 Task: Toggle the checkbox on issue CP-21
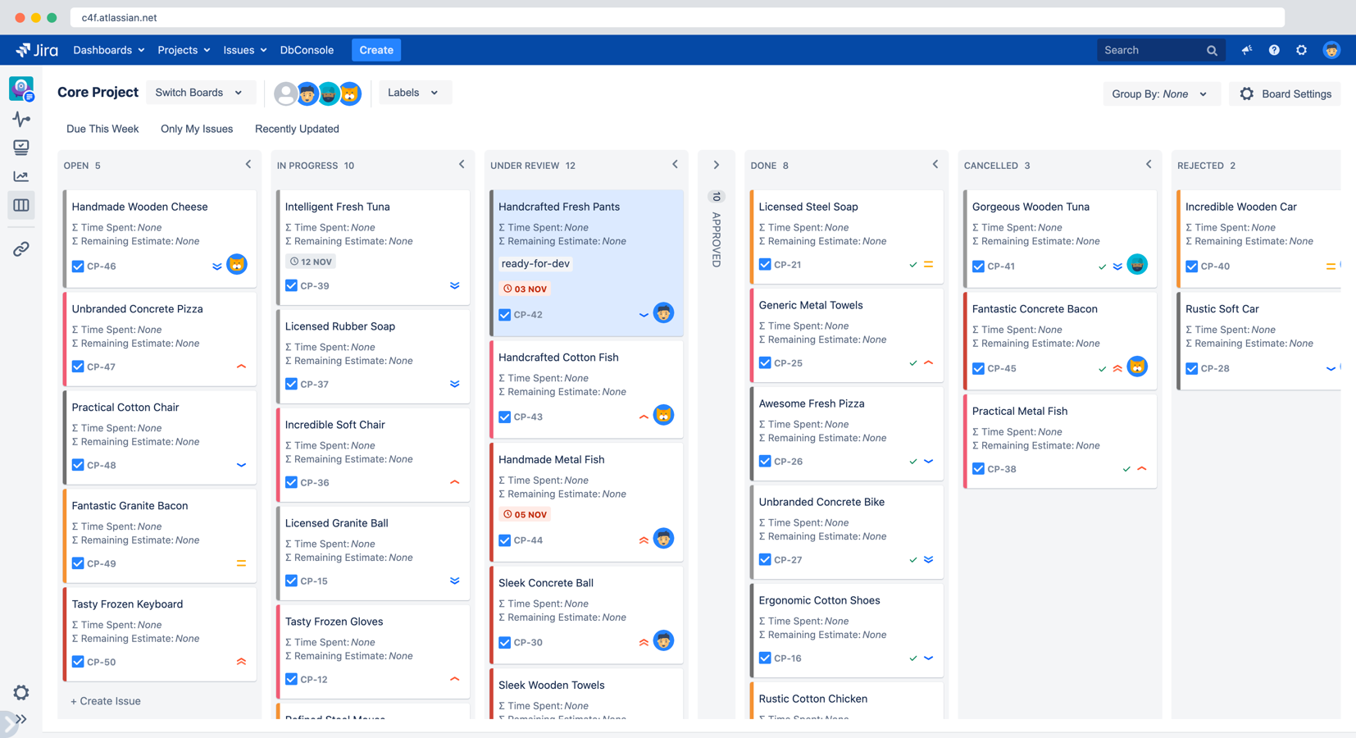pos(765,265)
